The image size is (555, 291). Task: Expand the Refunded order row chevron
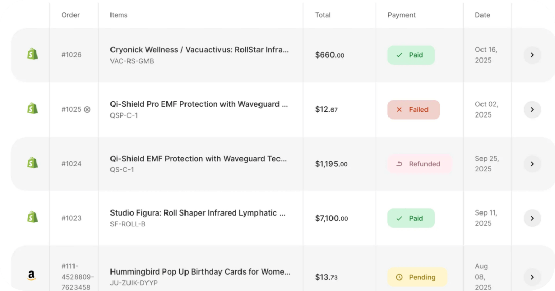click(x=532, y=164)
